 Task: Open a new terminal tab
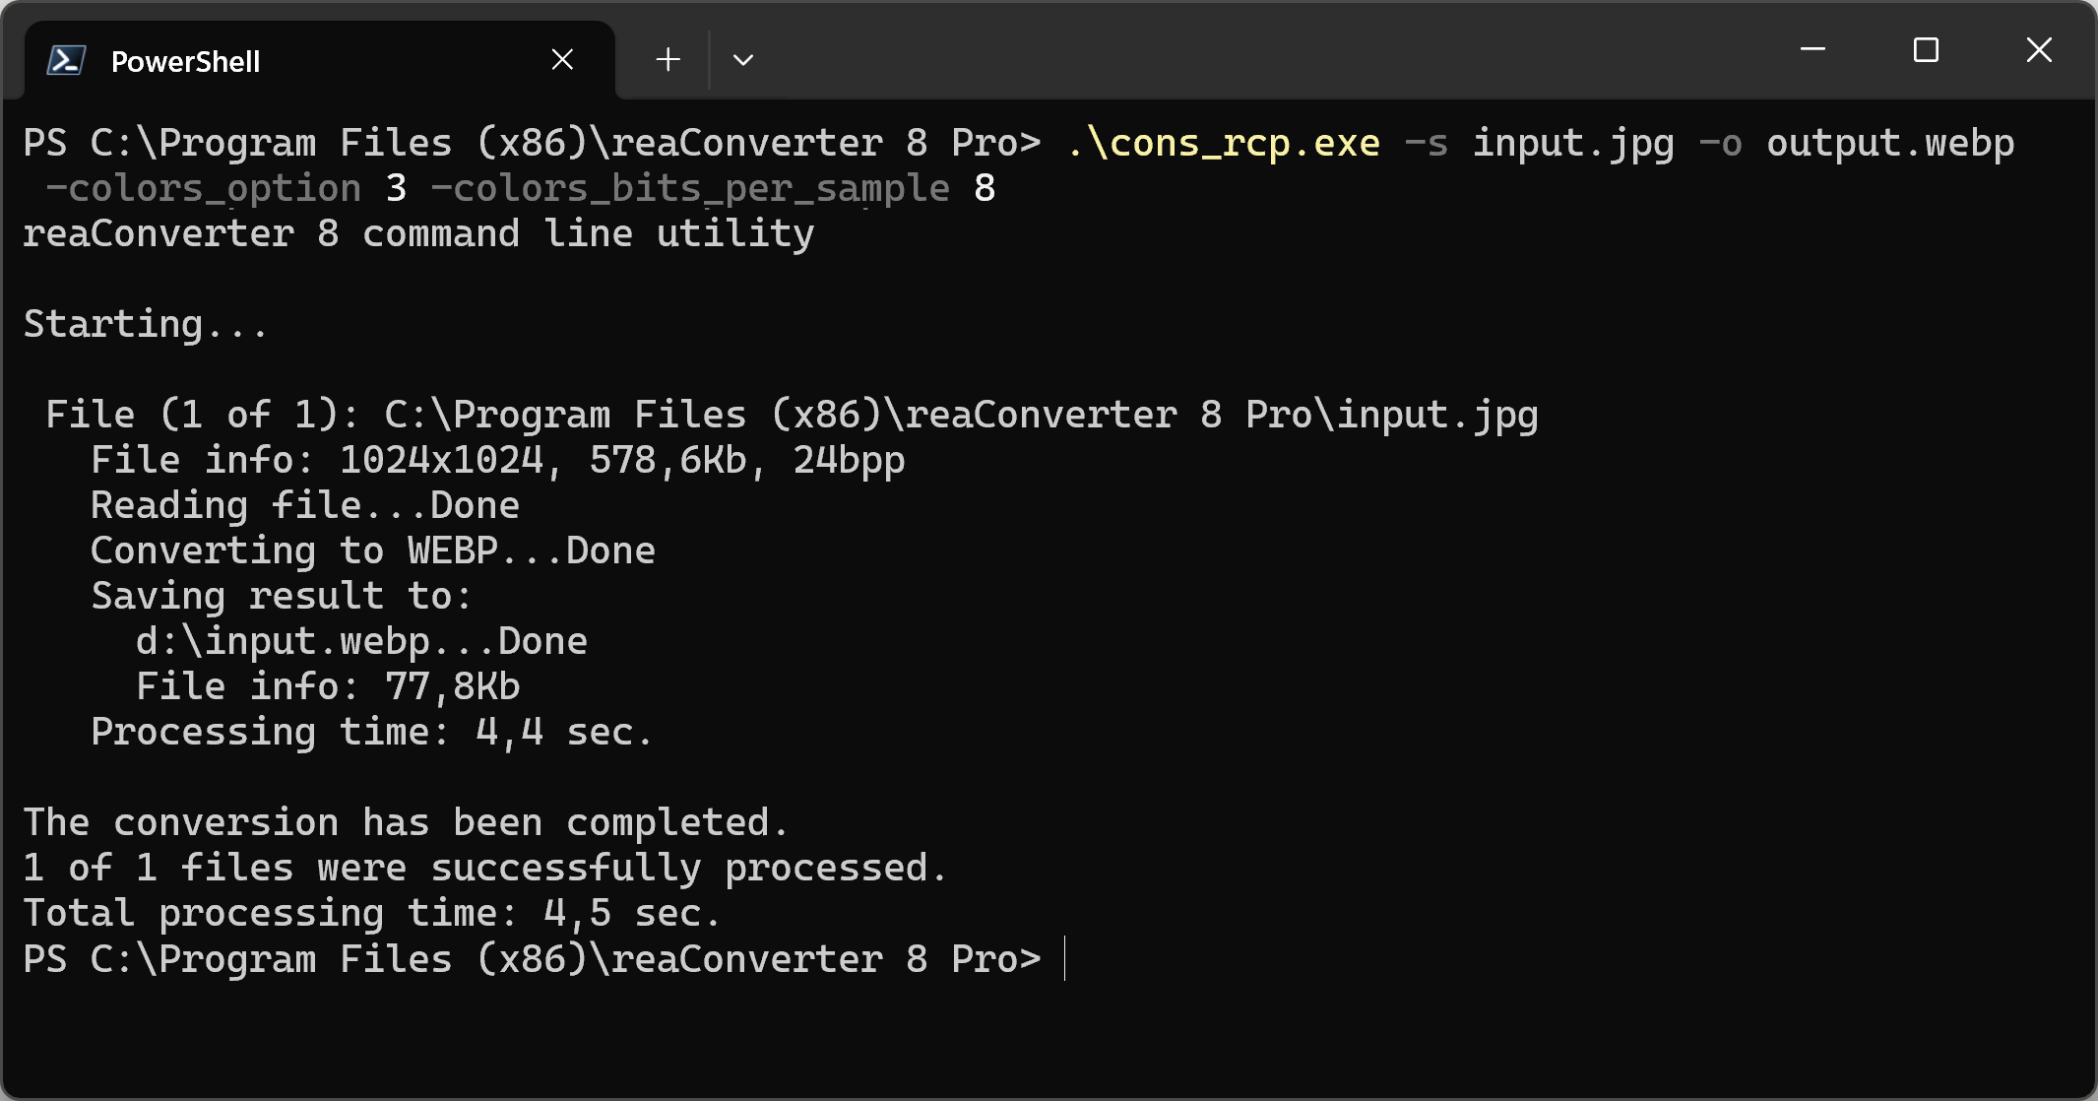[x=668, y=60]
